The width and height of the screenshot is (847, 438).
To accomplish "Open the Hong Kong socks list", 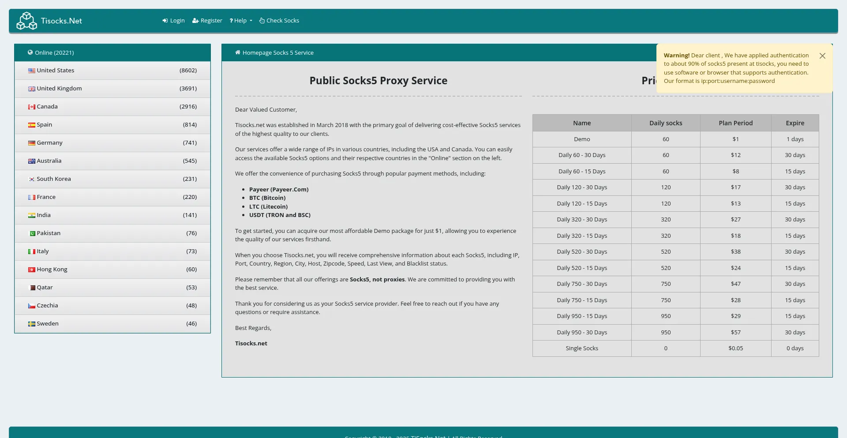I will point(52,270).
